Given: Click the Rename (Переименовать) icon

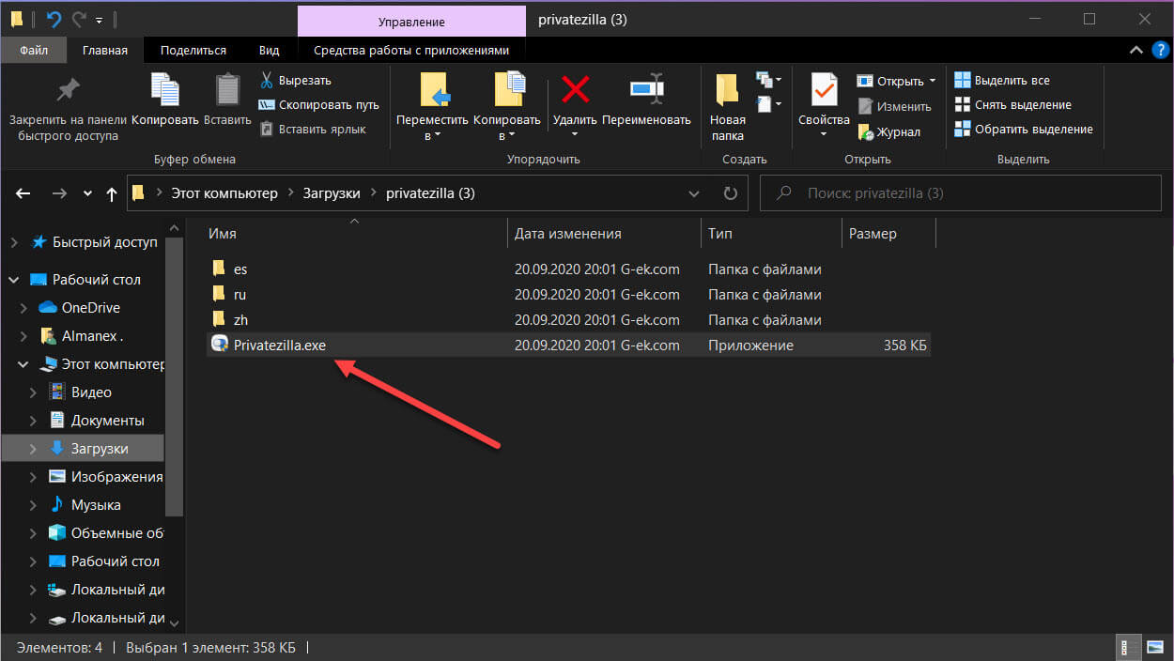Looking at the screenshot, I should [646, 90].
